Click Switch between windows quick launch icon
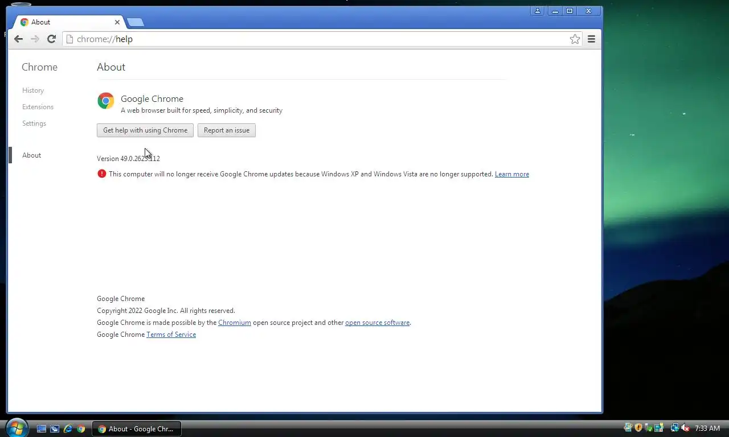The width and height of the screenshot is (729, 437). [x=55, y=429]
